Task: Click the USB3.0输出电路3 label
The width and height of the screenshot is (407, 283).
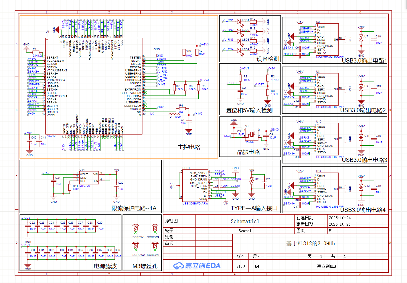Action: coord(364,160)
